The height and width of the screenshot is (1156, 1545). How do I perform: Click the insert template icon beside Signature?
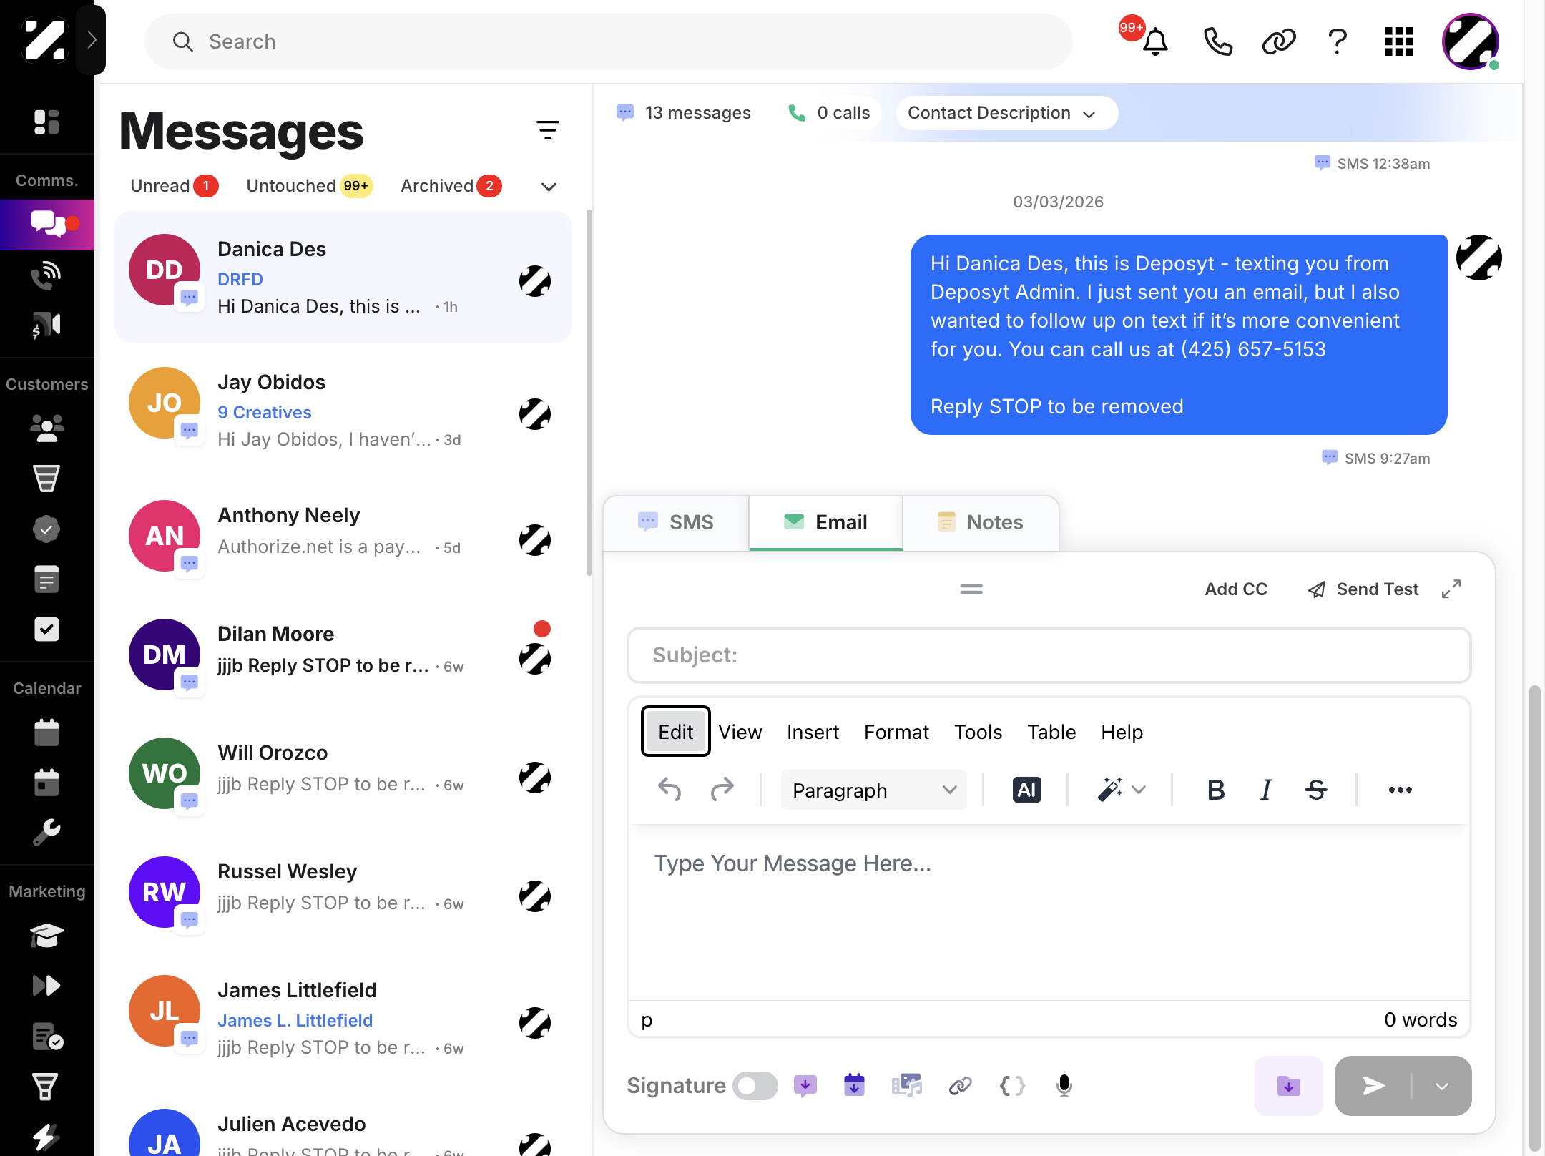[805, 1086]
